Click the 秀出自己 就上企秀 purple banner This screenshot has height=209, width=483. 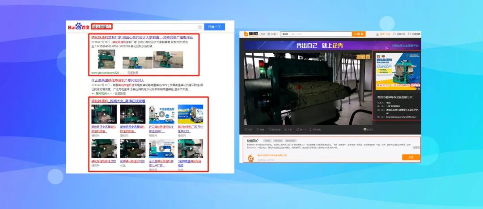(x=332, y=46)
